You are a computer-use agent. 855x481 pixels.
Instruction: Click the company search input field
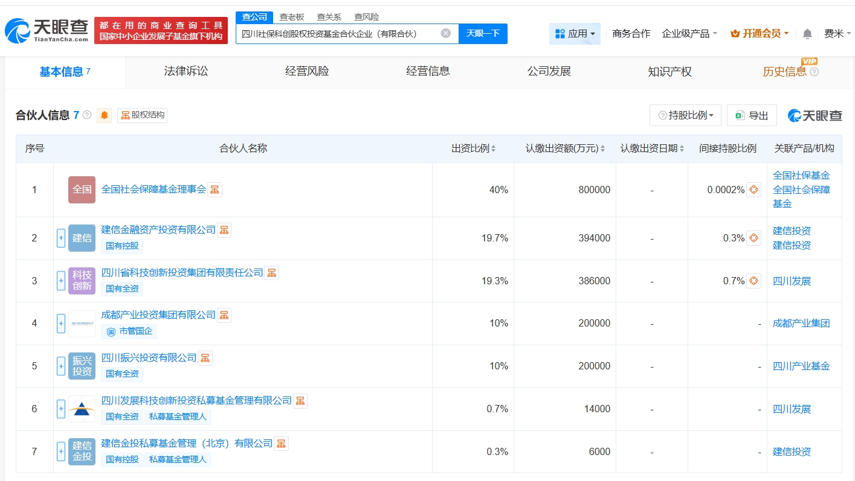coord(338,34)
